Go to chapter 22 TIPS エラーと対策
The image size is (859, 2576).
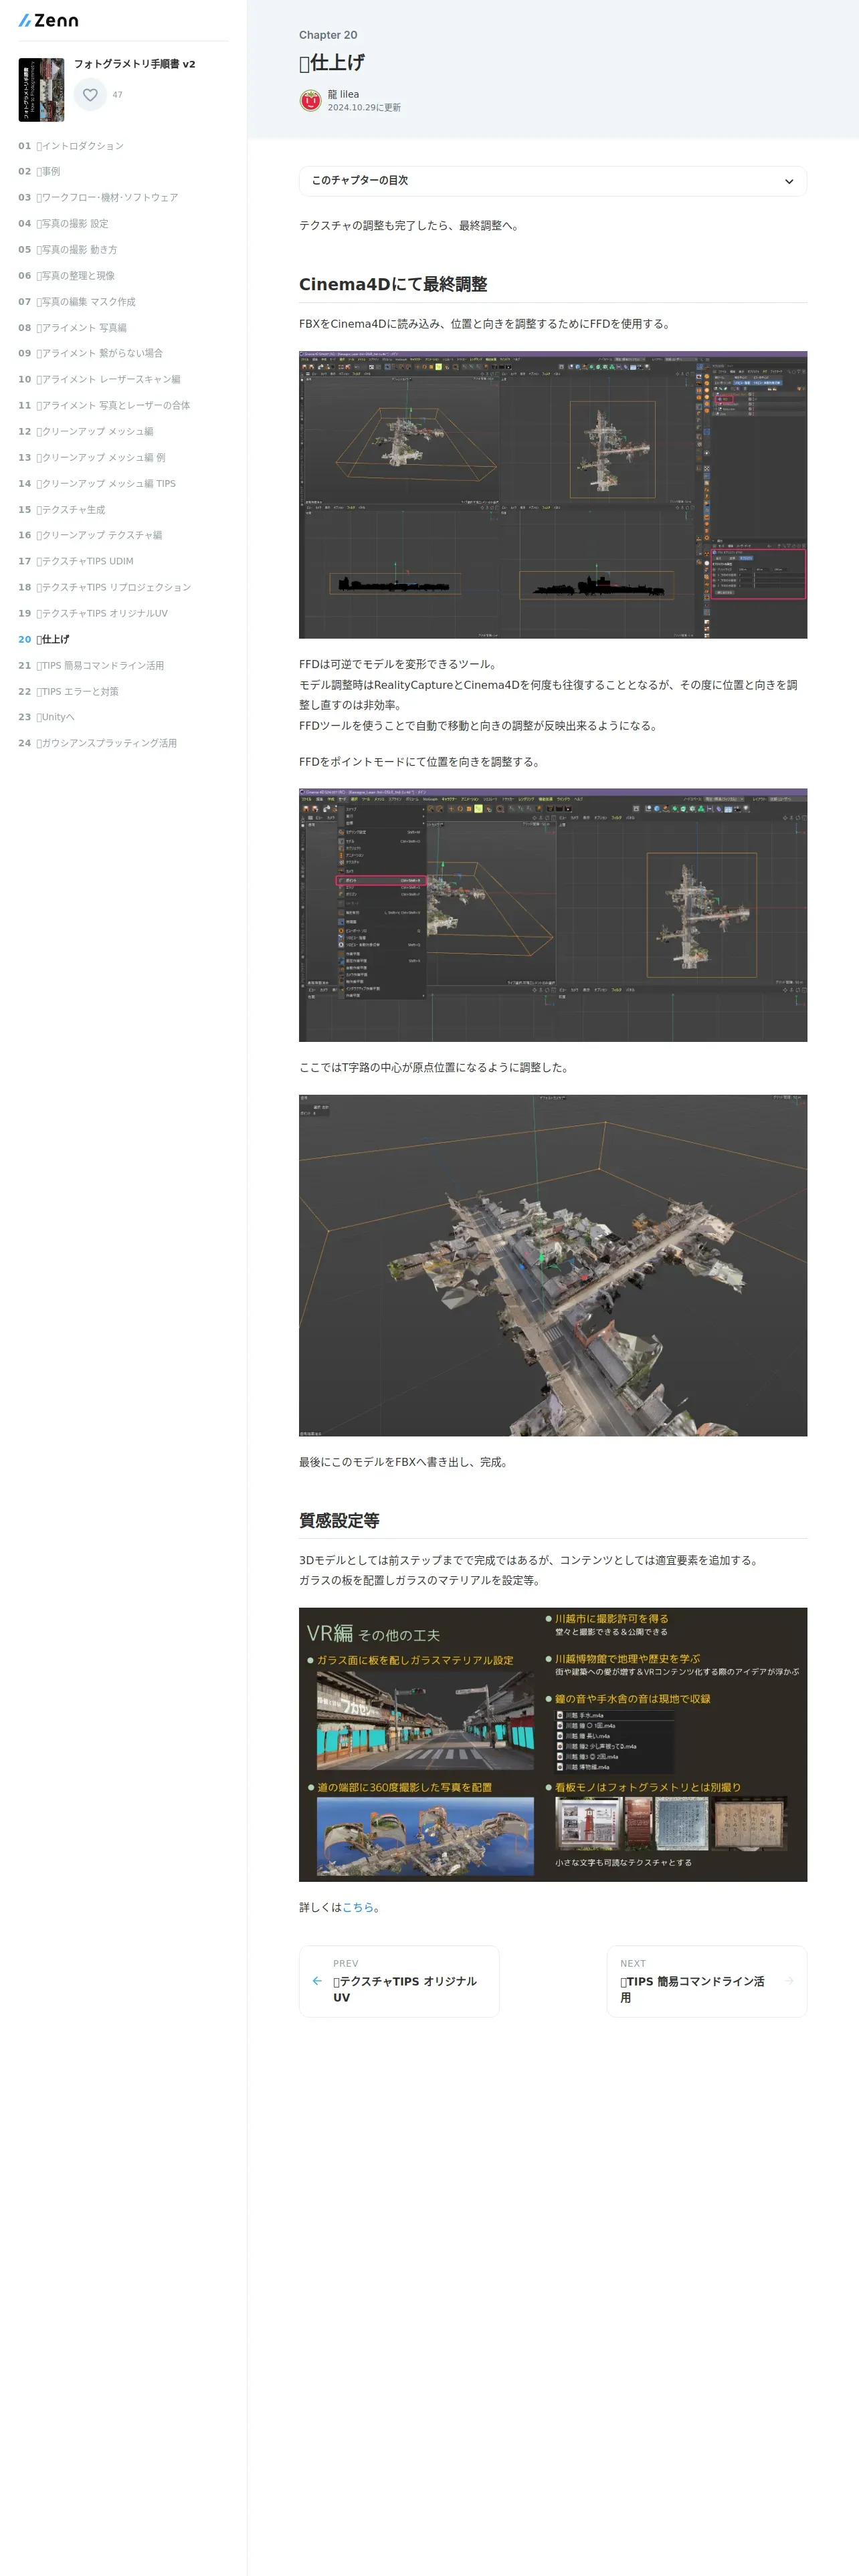pyautogui.click(x=68, y=691)
